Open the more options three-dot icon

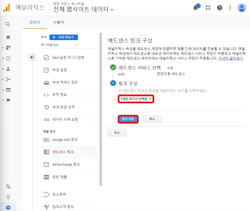click(230, 7)
